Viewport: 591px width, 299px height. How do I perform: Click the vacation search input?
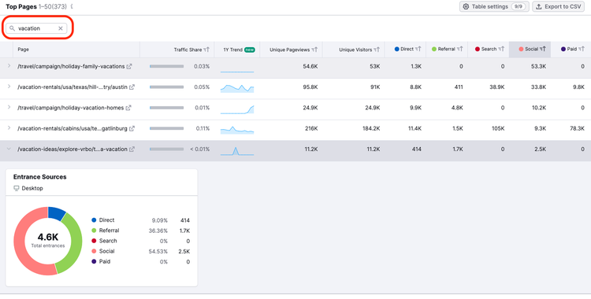click(36, 28)
